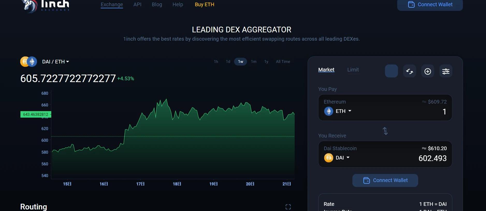The height and width of the screenshot is (211, 486).
Task: Open the swap settings sliders icon
Action: pos(446,71)
